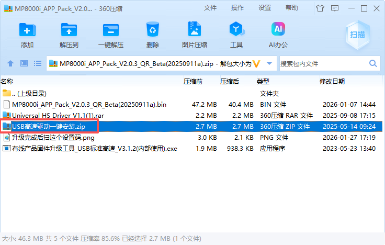Image resolution: width=385 pixels, height=245 pixels.
Task: Switch to thumbnail icon view mode
Action: click(x=24, y=64)
